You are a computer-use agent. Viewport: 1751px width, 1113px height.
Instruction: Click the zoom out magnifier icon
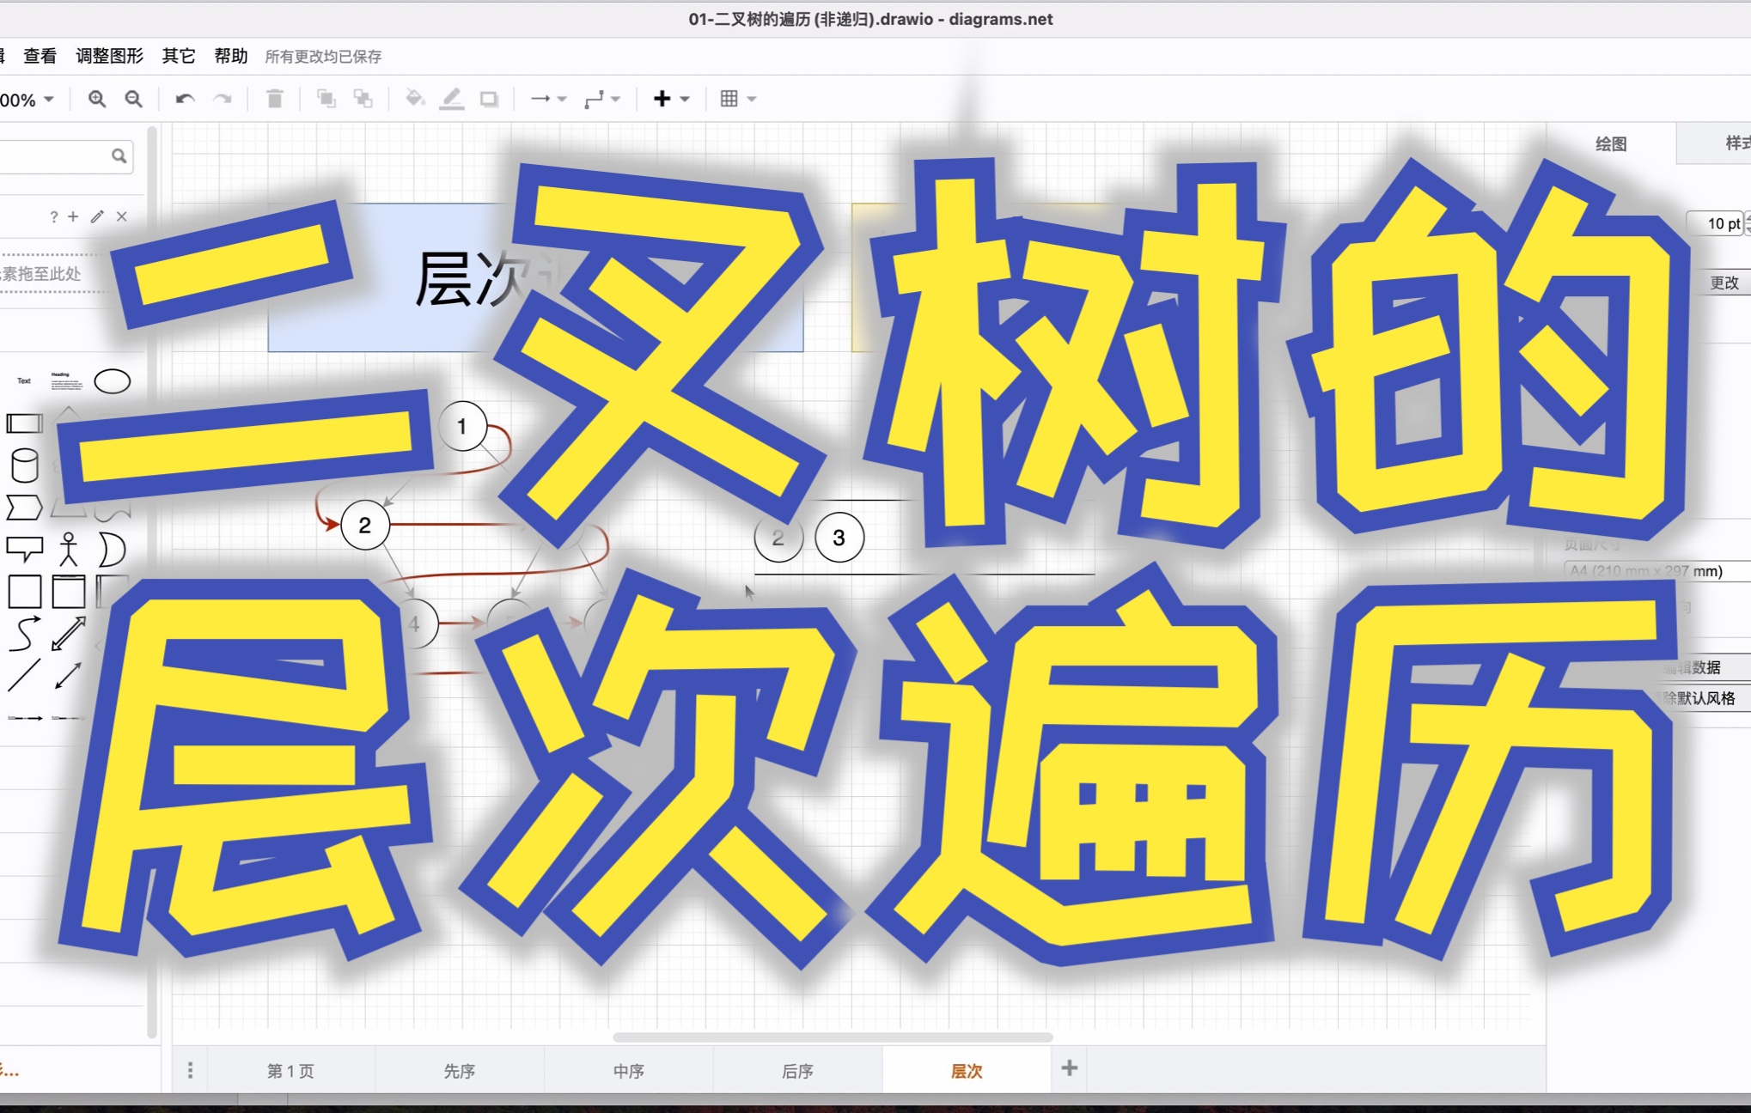(133, 99)
